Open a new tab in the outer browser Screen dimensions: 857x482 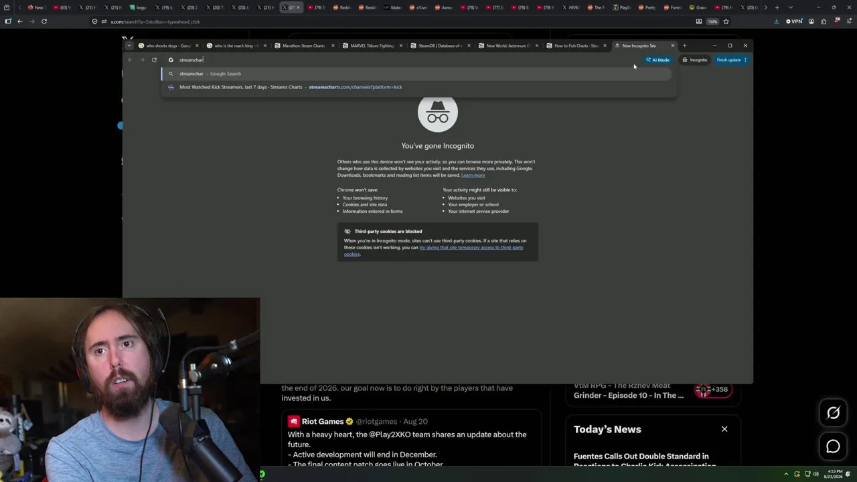coord(777,7)
